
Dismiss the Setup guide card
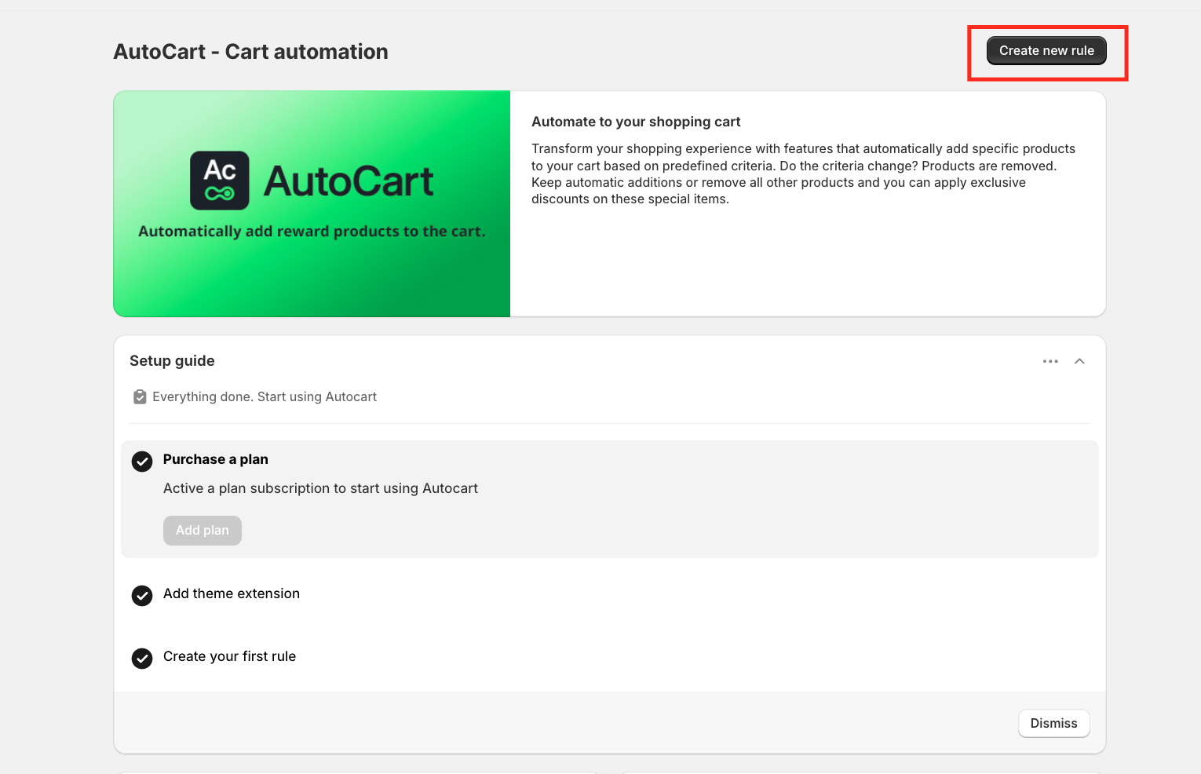[1053, 723]
